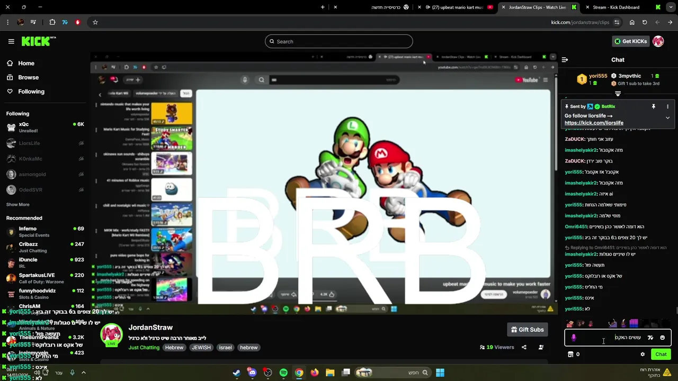Click Show More under Following
678x381 pixels.
pos(17,204)
